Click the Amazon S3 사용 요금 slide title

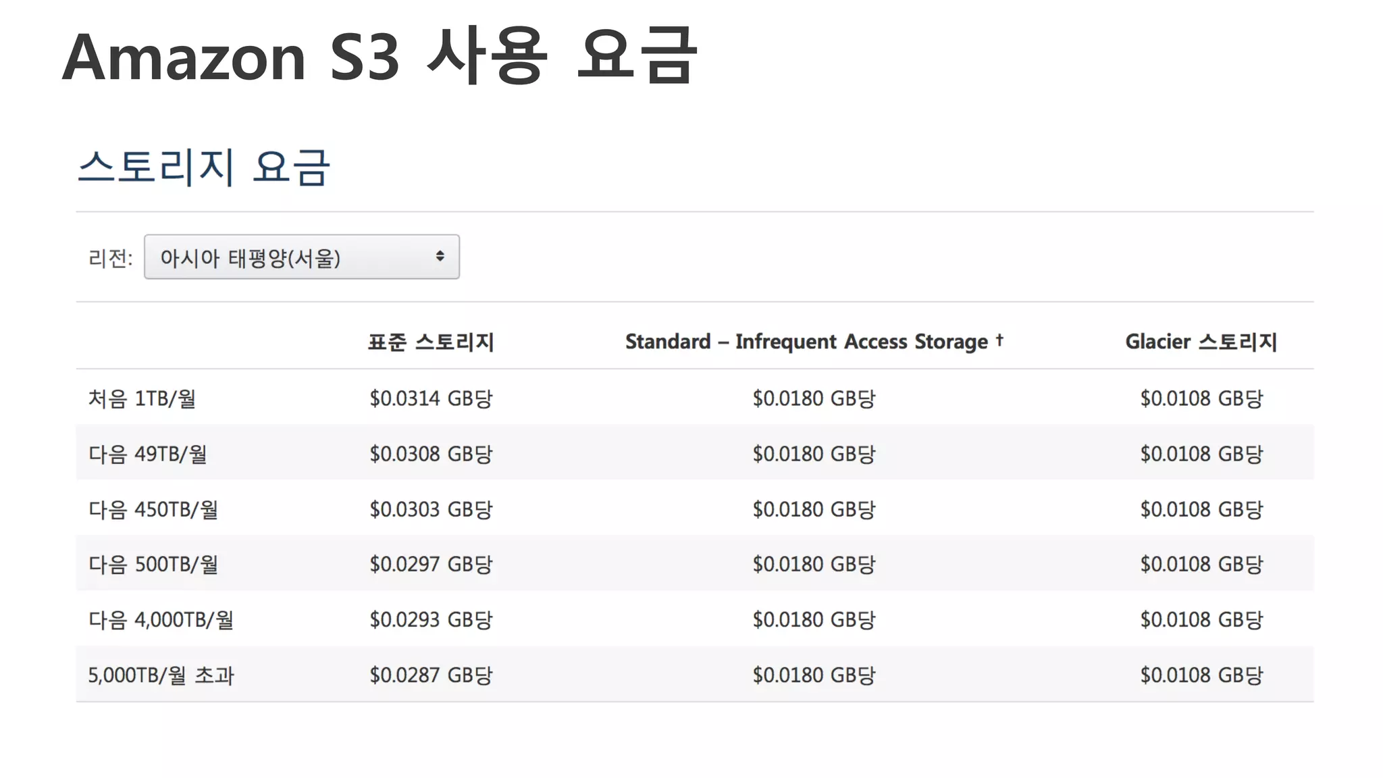click(378, 57)
